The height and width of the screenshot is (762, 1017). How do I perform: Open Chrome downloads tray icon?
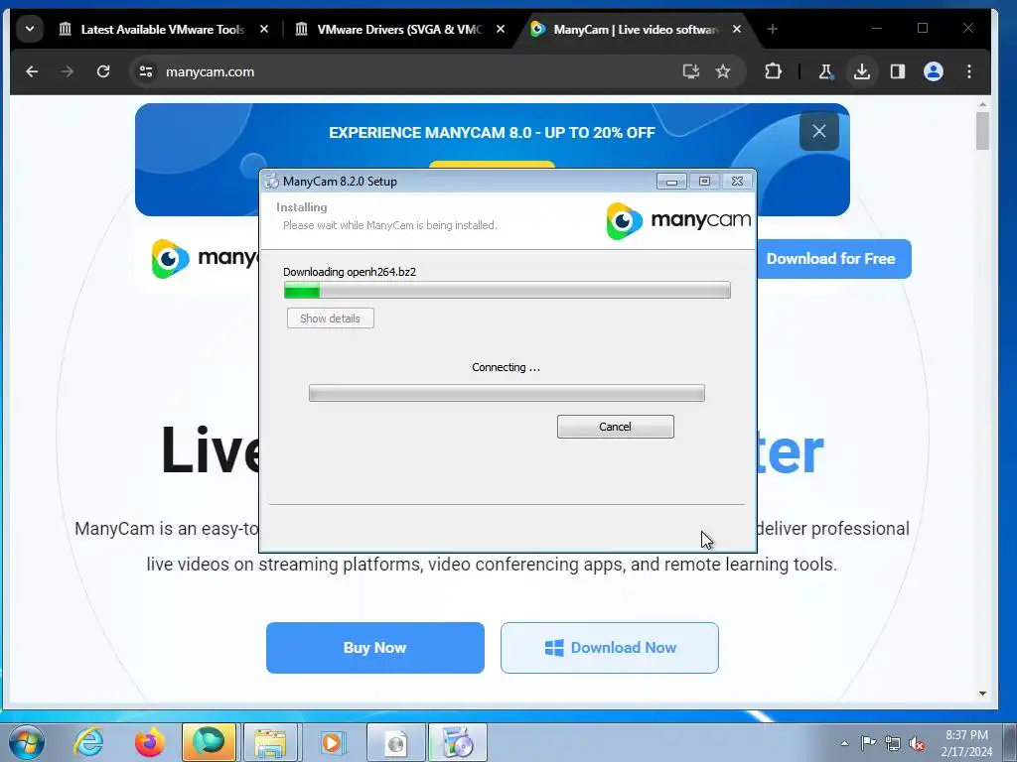coord(861,71)
